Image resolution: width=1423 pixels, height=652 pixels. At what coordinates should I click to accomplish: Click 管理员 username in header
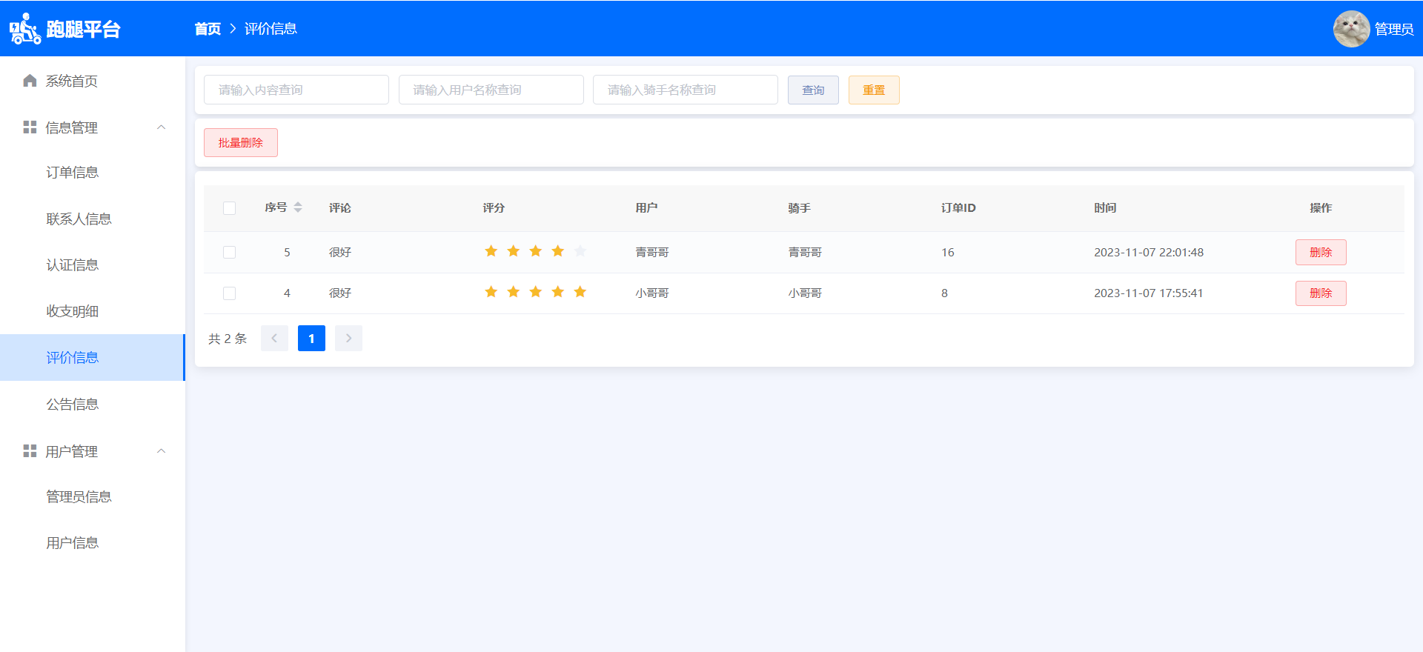tap(1394, 29)
